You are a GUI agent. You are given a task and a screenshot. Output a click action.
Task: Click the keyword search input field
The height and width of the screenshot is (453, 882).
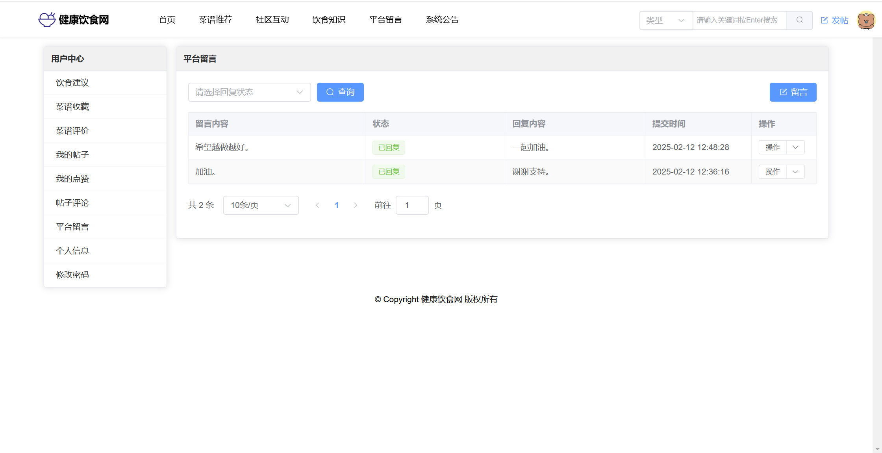point(739,20)
